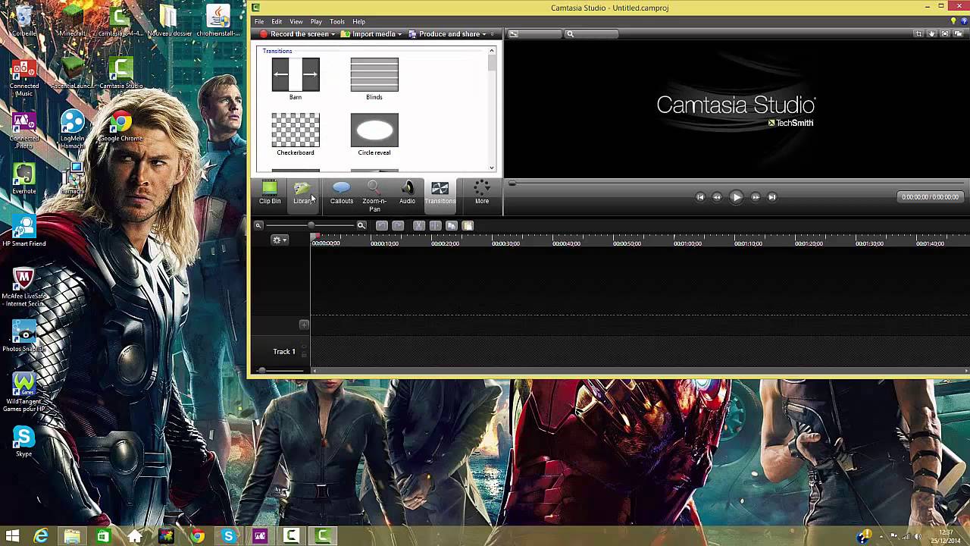Click the time display 0:00:00:00 field
This screenshot has height=546, width=970.
930,197
